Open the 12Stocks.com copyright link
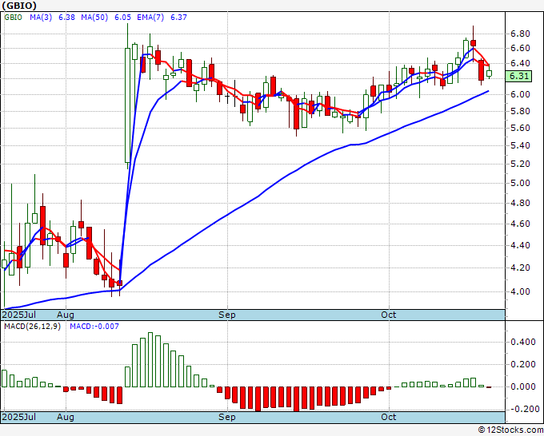 (x=510, y=430)
